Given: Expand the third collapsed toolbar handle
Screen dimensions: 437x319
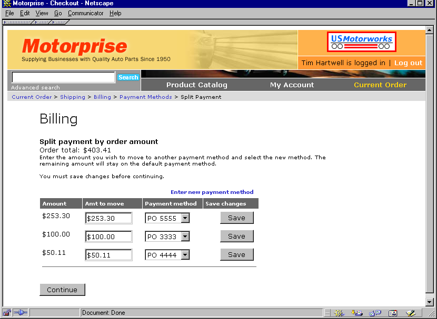Looking at the screenshot, I should pyautogui.click(x=60, y=22).
